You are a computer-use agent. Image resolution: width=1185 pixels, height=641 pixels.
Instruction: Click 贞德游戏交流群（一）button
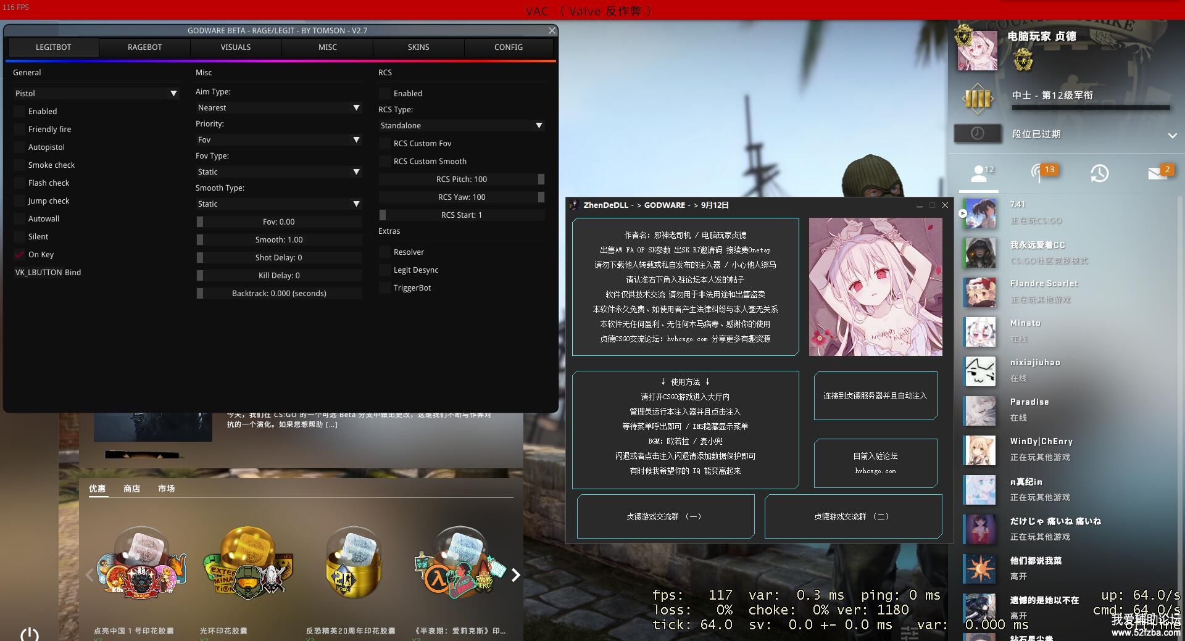pos(665,516)
